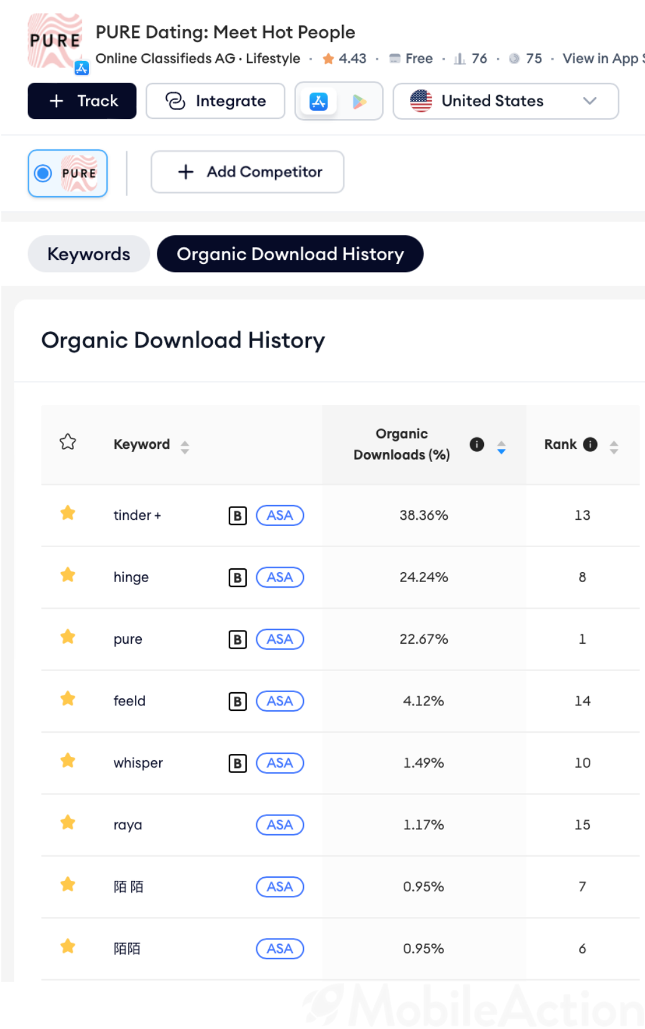The image size is (645, 1029).
Task: Click the PURE app logo thumbnail
Action: click(x=55, y=41)
